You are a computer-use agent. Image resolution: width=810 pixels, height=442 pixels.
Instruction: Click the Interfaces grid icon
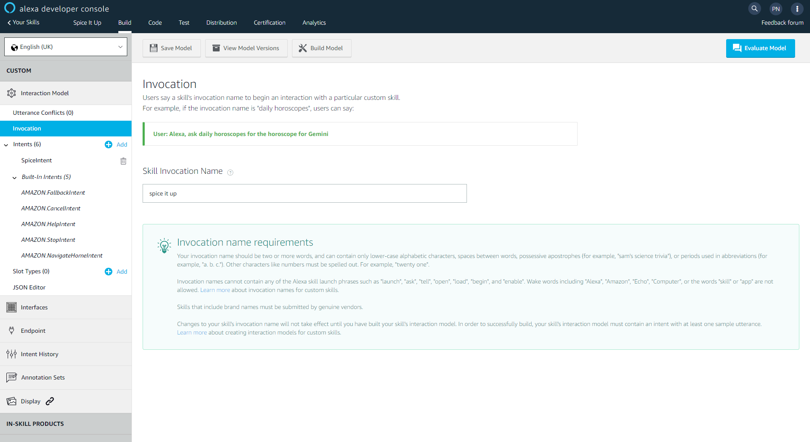click(11, 307)
